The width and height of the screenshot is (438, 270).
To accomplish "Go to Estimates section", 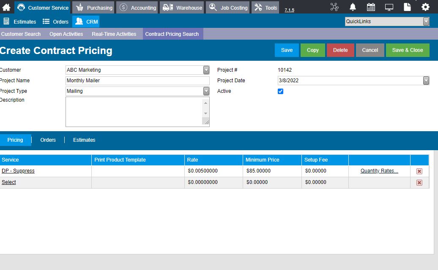I will 19,22.
